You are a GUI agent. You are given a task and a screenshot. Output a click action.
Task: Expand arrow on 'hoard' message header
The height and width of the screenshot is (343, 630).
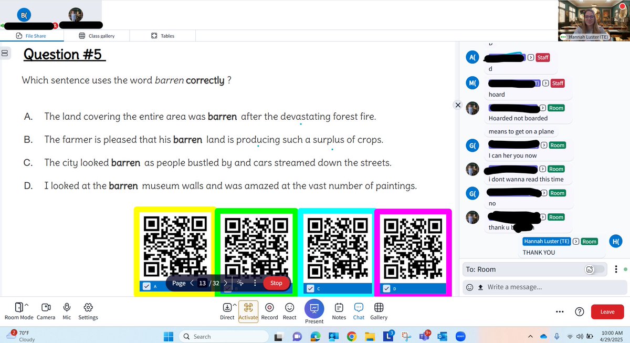click(x=545, y=84)
